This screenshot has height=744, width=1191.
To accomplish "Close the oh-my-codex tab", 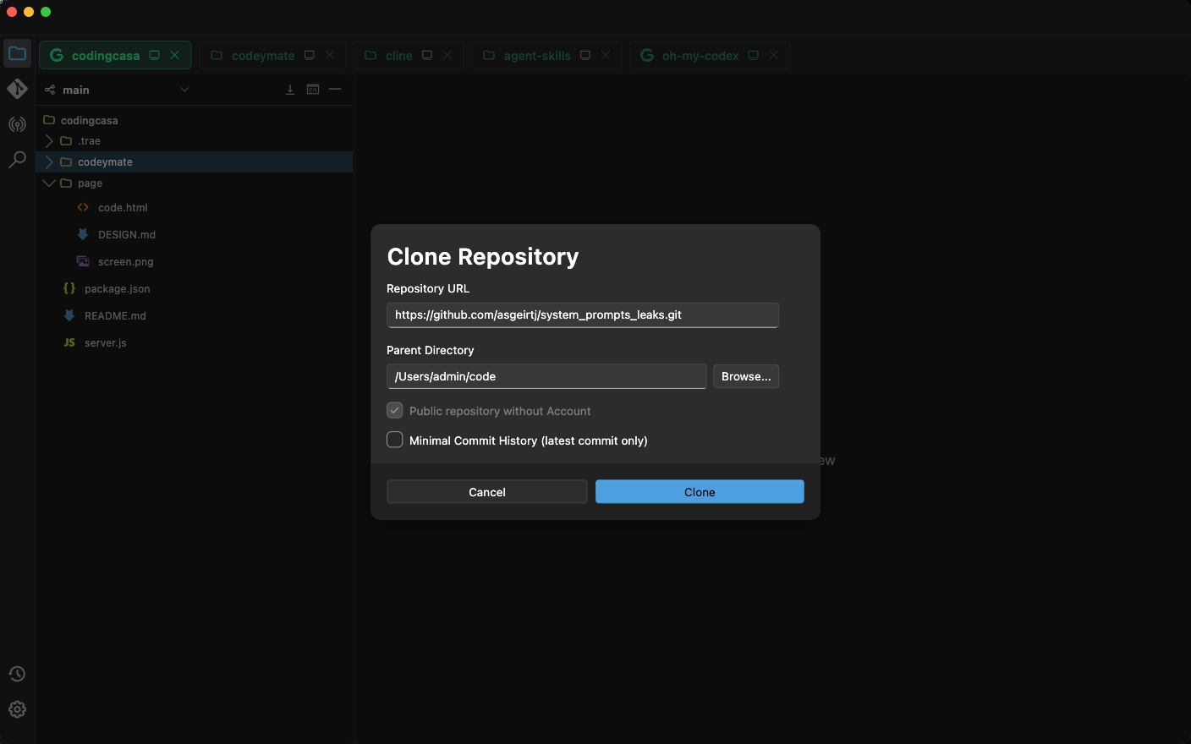I will [x=774, y=55].
